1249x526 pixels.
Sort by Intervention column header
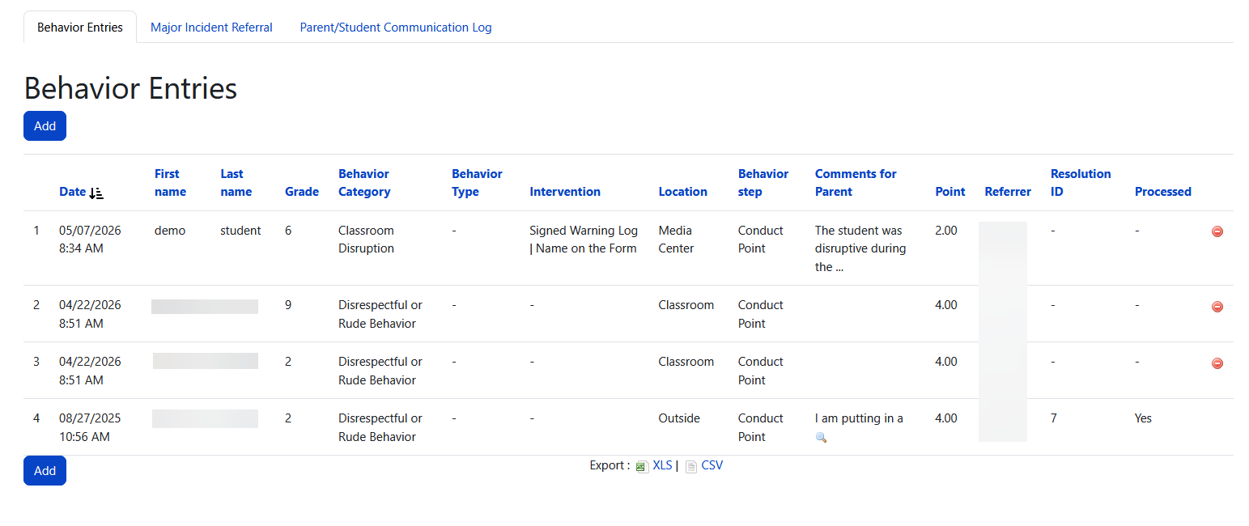[x=565, y=192]
